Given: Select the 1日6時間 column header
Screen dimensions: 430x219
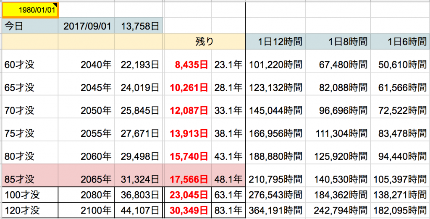Looking at the screenshot, I should point(400,42).
